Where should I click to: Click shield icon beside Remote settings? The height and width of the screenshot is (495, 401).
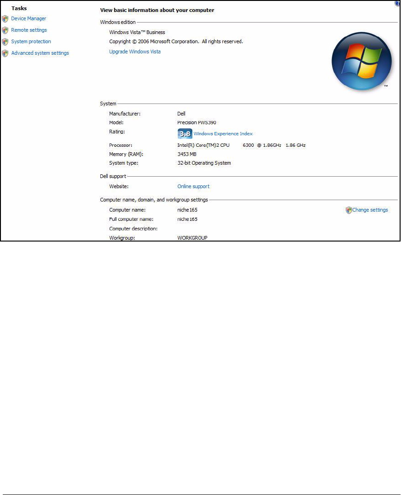5,30
